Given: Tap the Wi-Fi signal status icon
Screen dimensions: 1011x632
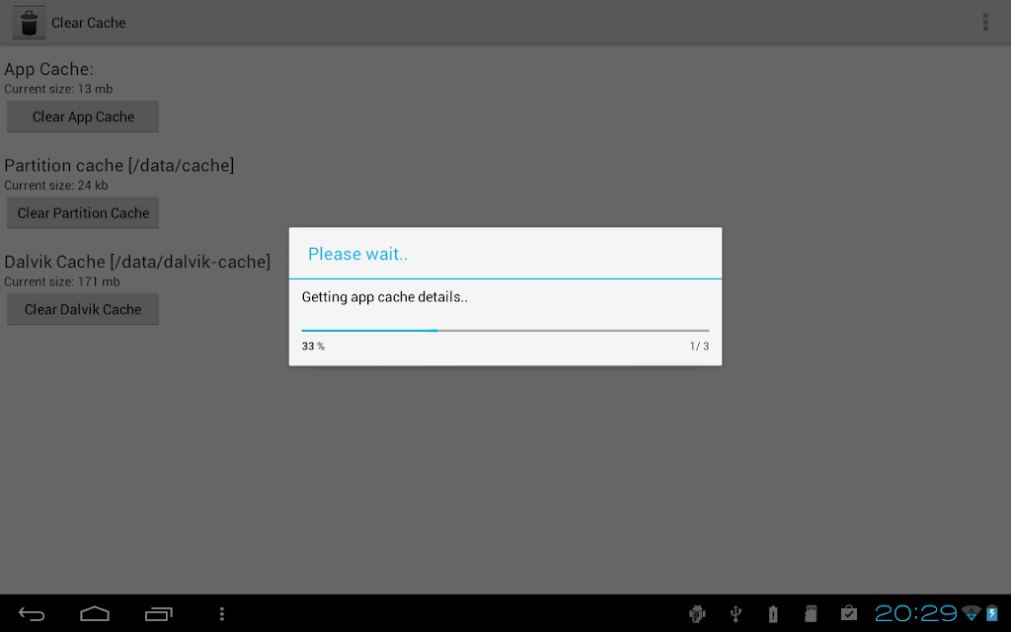Looking at the screenshot, I should click(972, 613).
